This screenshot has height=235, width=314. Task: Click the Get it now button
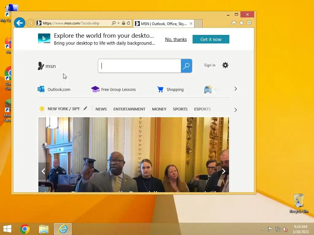click(x=211, y=39)
